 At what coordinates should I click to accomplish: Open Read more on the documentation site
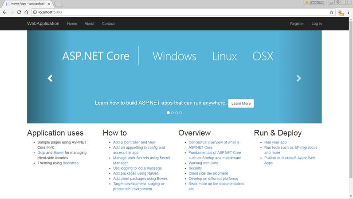tap(216, 187)
